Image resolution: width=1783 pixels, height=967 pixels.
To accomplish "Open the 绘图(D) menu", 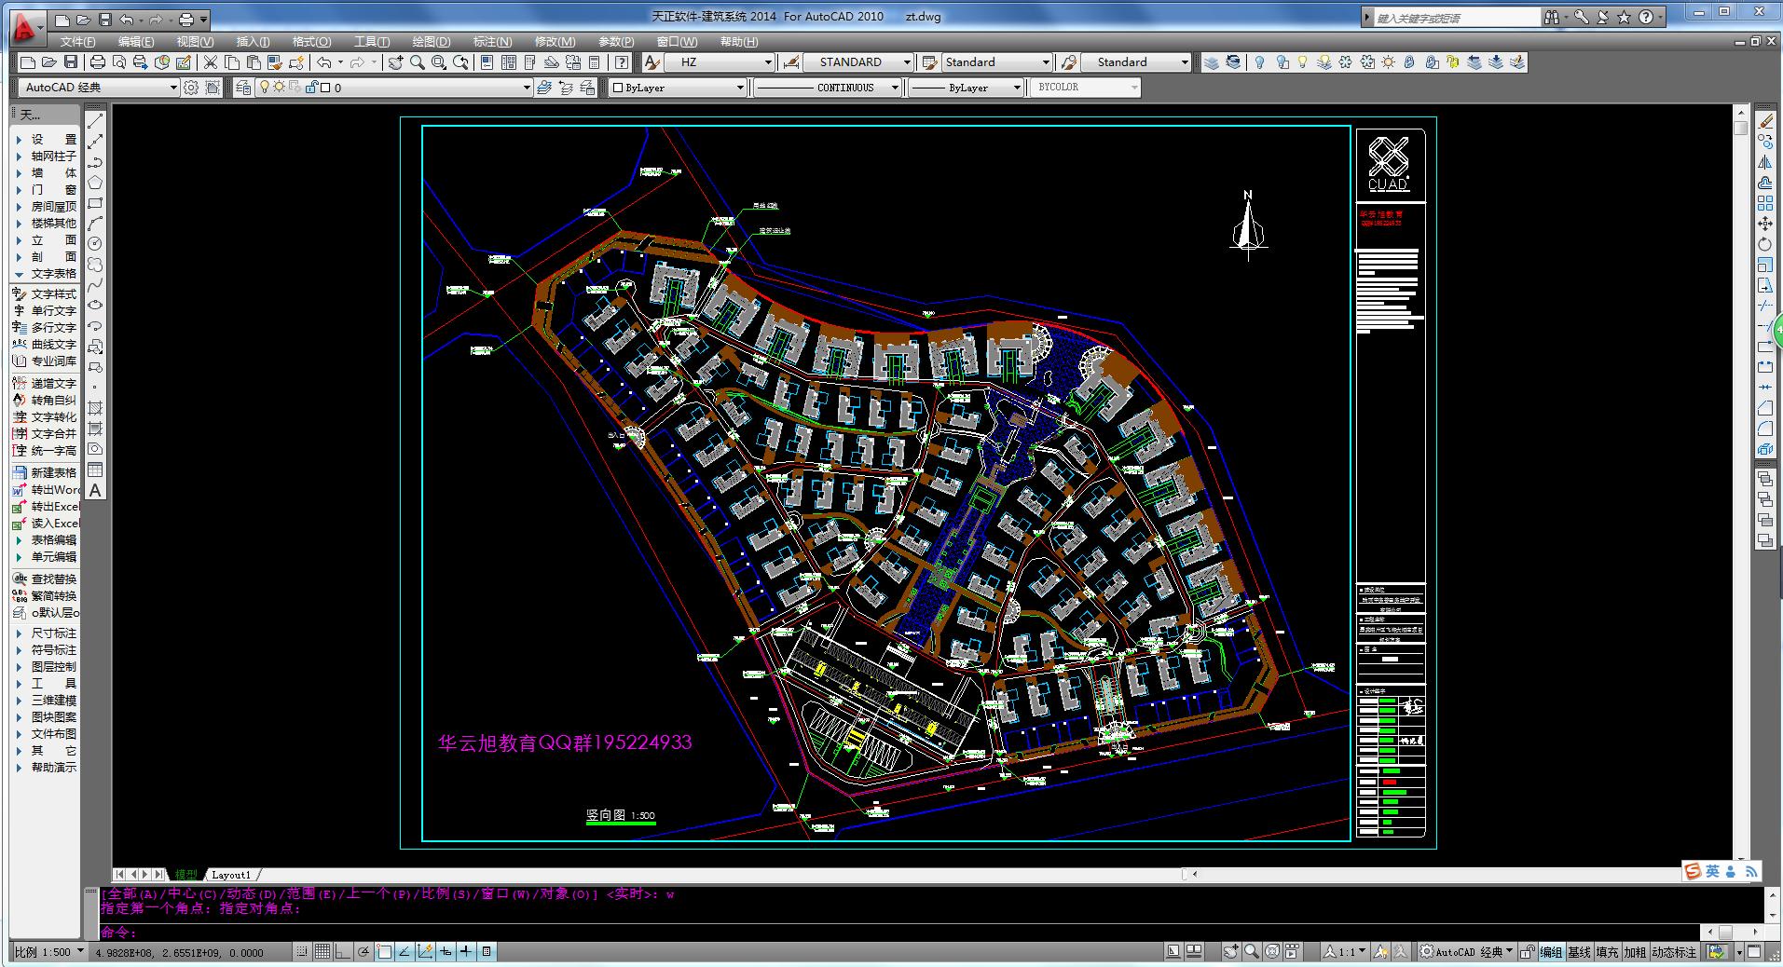I will (x=431, y=42).
